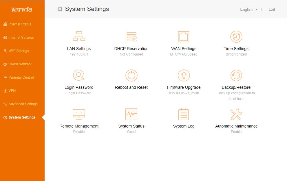Click the Advanced Settings tools icon

pyautogui.click(x=5, y=104)
